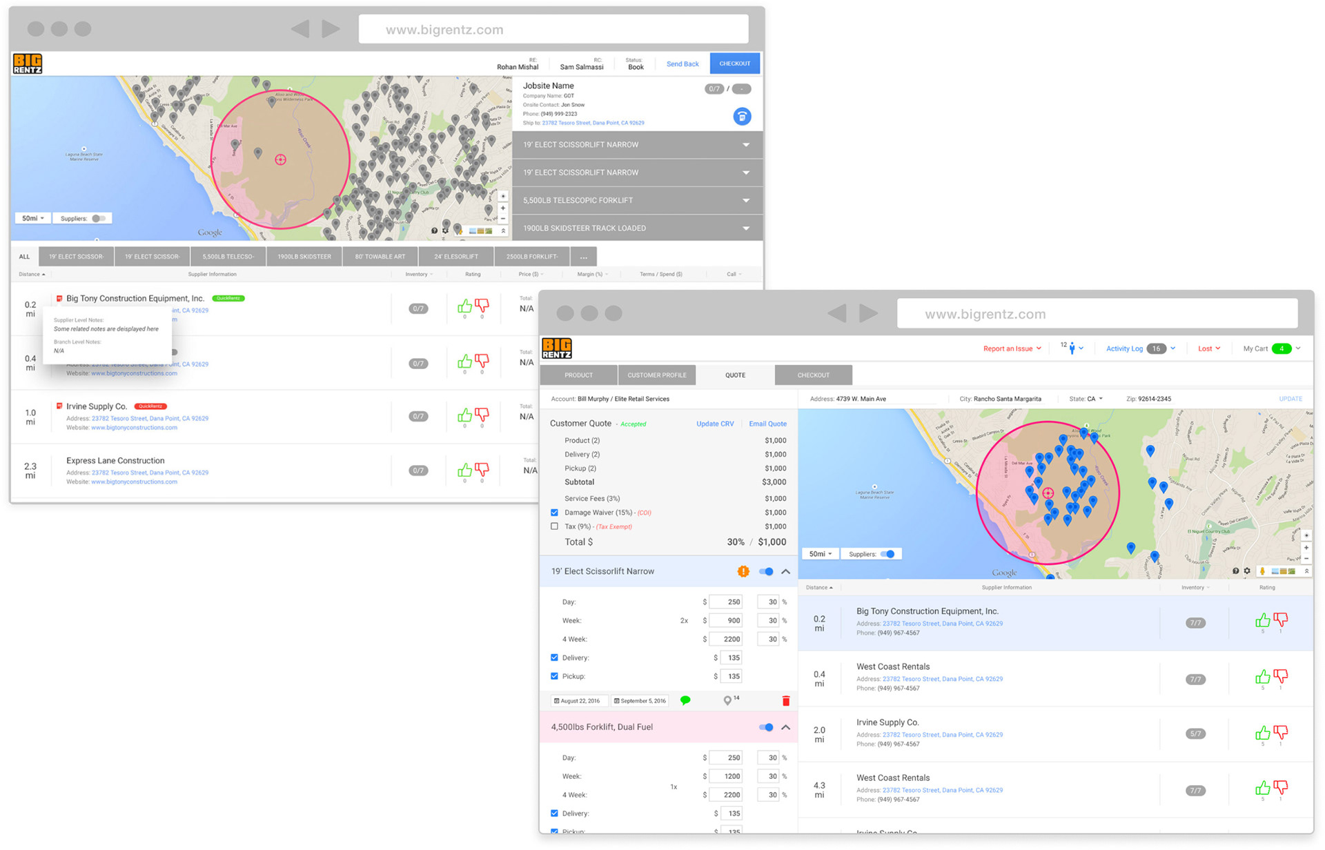This screenshot has width=1325, height=850.
Task: Open the Lost status dropdown
Action: [x=1209, y=348]
